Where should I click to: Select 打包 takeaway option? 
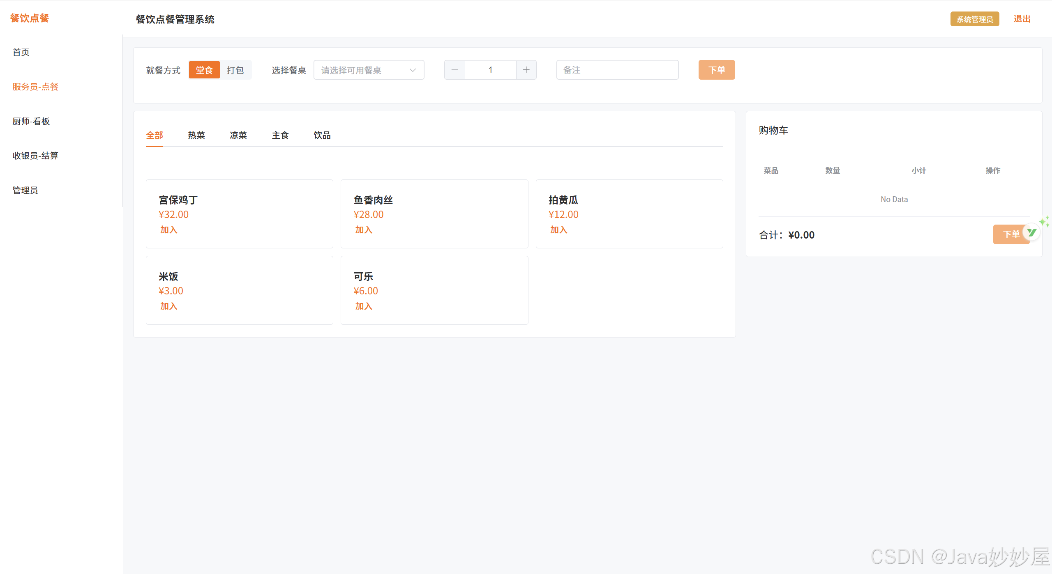235,70
